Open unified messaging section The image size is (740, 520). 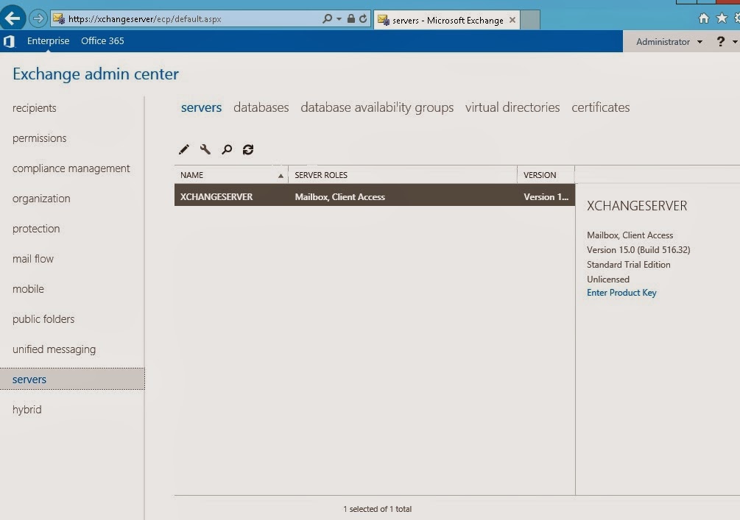point(54,349)
